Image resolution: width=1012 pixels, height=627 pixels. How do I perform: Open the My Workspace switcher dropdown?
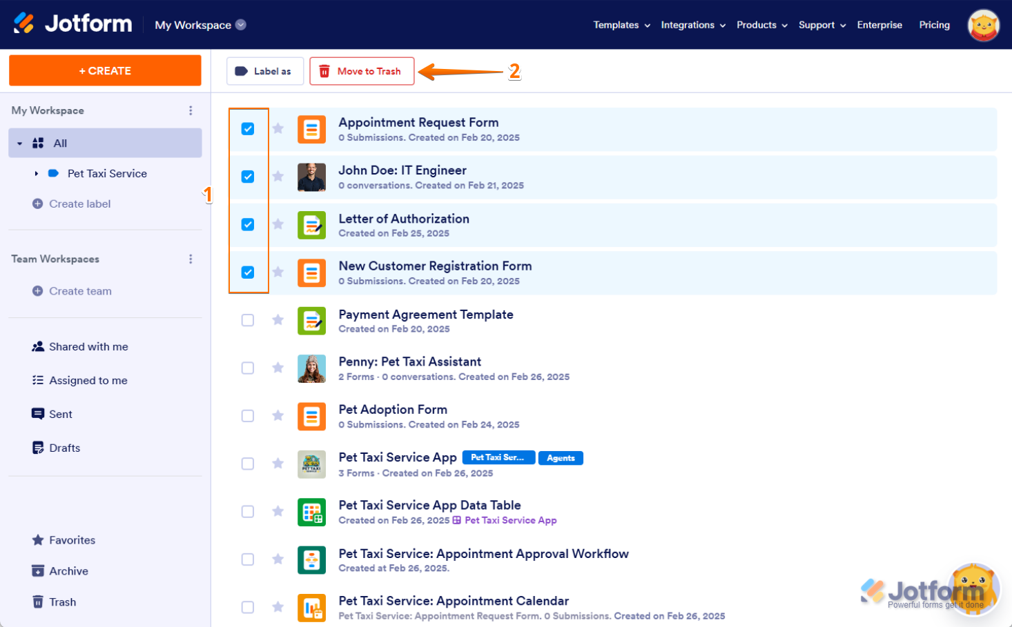(x=240, y=25)
